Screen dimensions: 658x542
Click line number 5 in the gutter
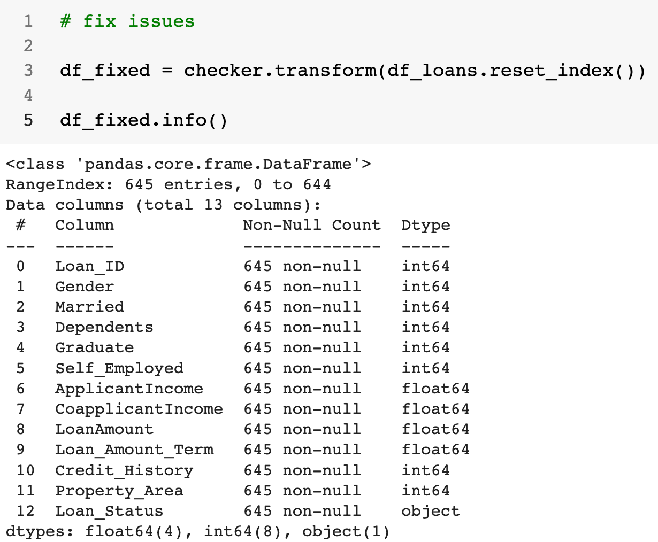click(x=28, y=120)
